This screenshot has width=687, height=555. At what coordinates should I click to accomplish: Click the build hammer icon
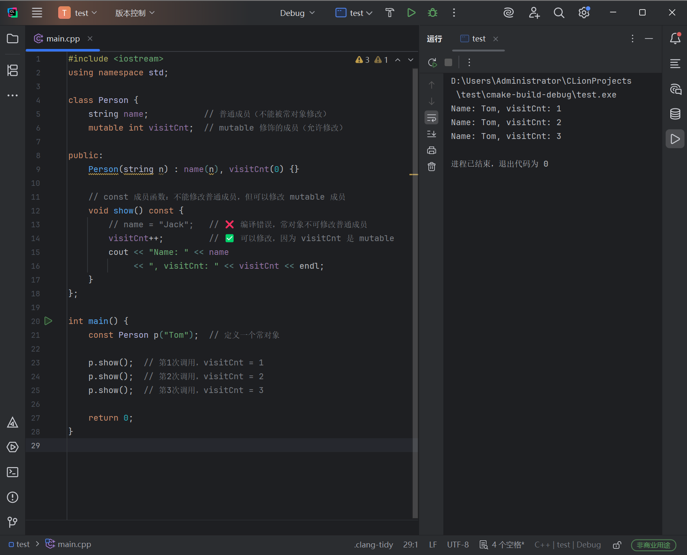click(390, 13)
